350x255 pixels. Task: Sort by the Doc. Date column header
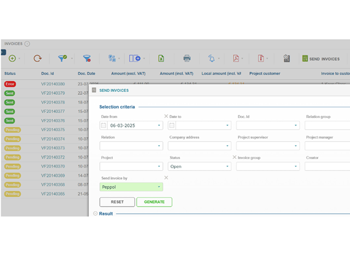coord(86,73)
